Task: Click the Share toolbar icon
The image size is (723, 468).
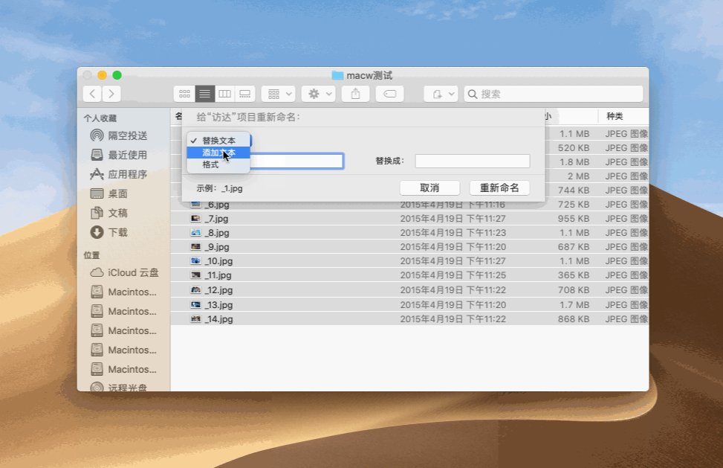Action: click(355, 94)
